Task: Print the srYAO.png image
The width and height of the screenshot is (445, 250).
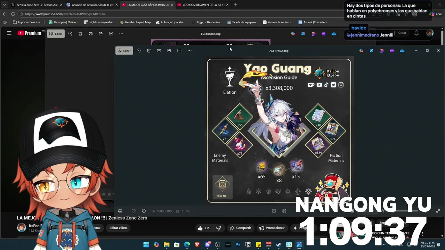Action: point(159,51)
